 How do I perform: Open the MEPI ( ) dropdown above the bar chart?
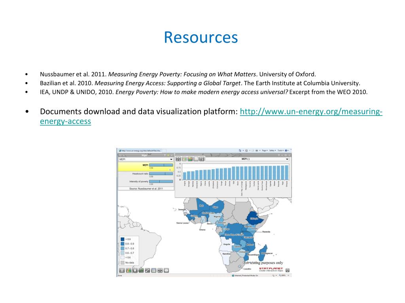(247, 159)
